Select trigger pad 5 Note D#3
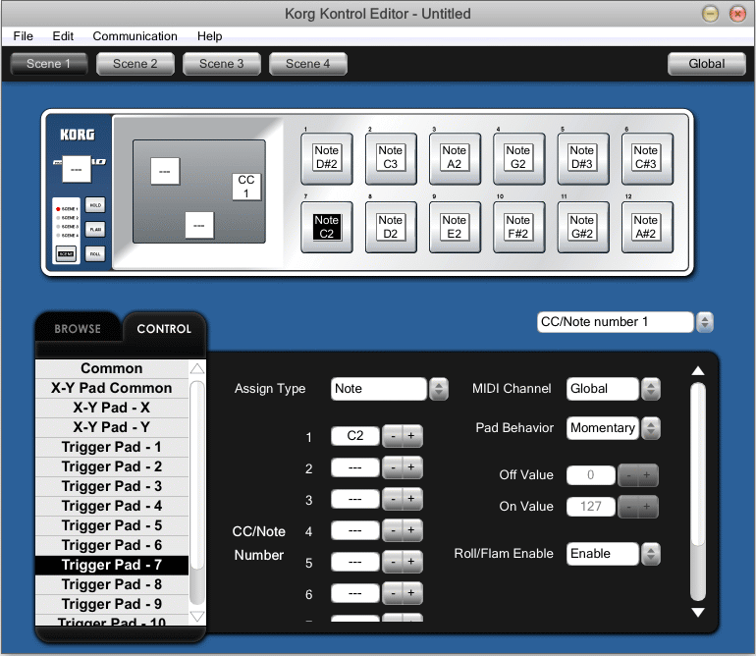This screenshot has width=756, height=656. 583,158
